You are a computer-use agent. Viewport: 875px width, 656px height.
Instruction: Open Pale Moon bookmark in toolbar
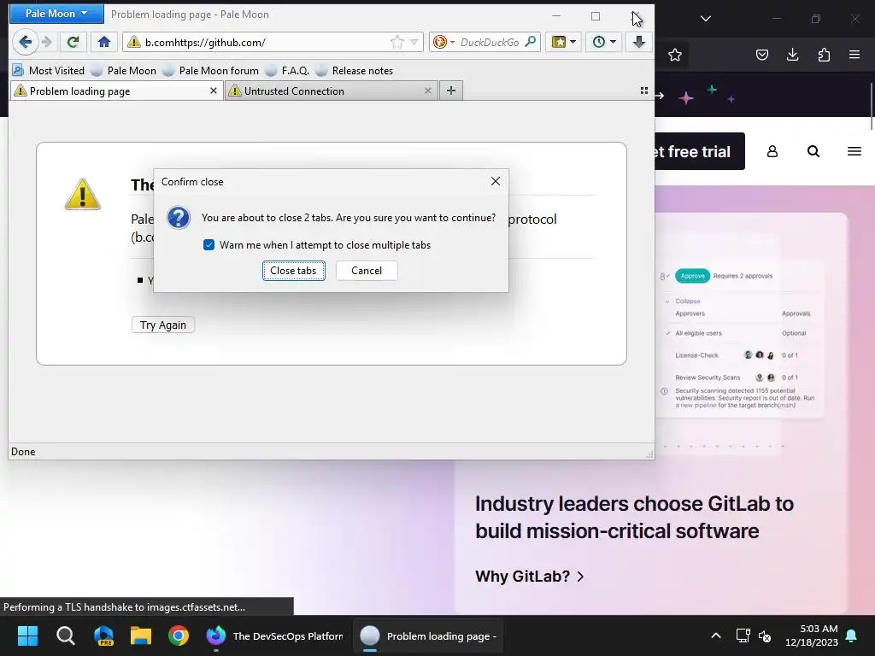point(124,70)
